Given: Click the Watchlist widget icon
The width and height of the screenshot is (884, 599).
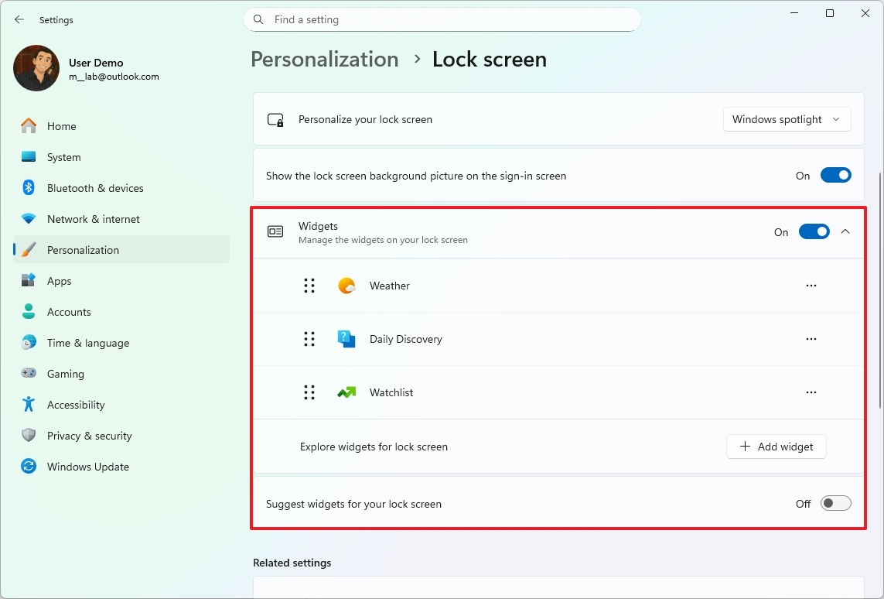Looking at the screenshot, I should tap(346, 392).
